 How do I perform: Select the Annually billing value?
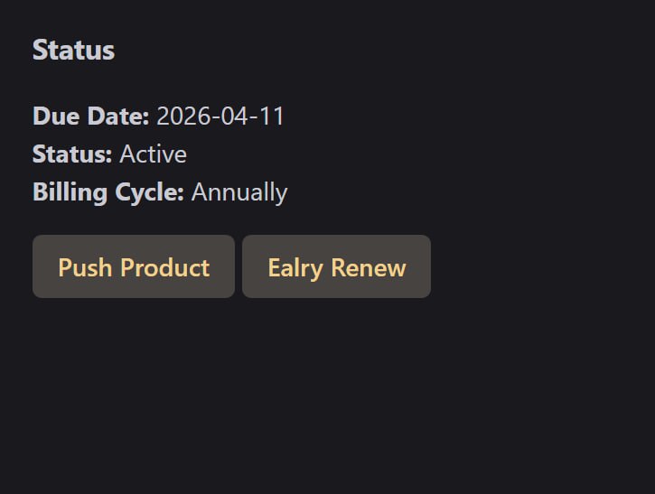(239, 192)
